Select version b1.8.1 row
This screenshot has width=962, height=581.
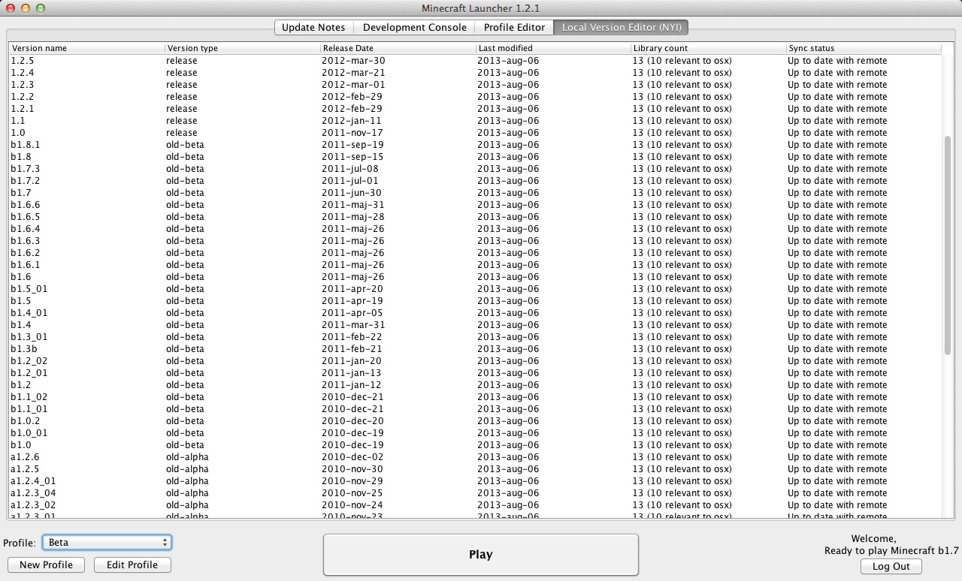click(x=476, y=145)
